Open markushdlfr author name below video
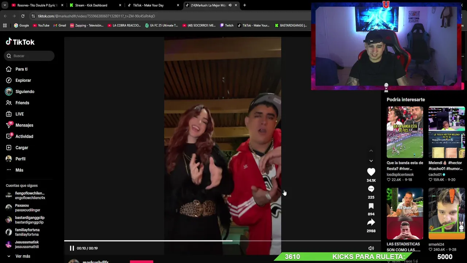Image resolution: width=467 pixels, height=263 pixels. point(95,262)
